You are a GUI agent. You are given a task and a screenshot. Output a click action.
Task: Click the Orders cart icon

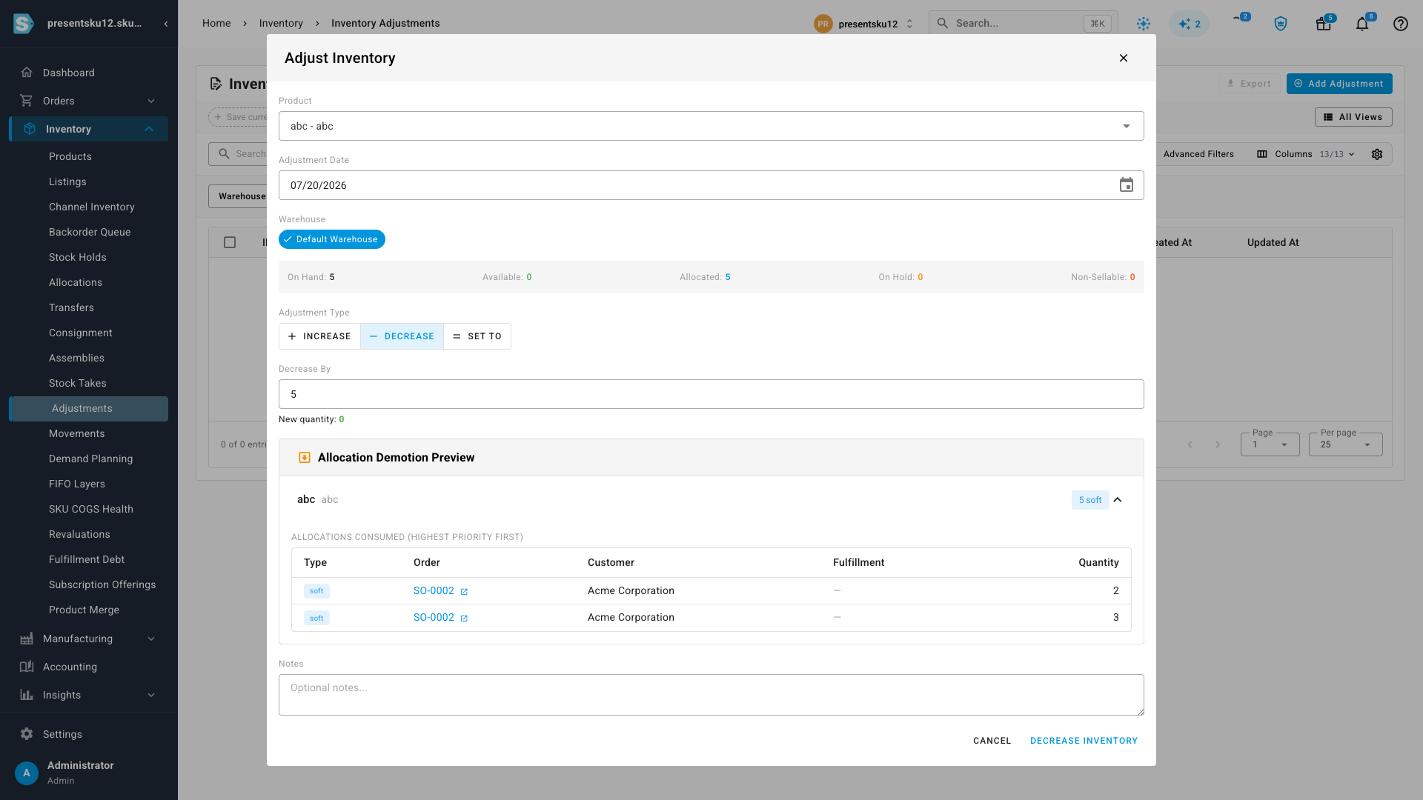27,101
